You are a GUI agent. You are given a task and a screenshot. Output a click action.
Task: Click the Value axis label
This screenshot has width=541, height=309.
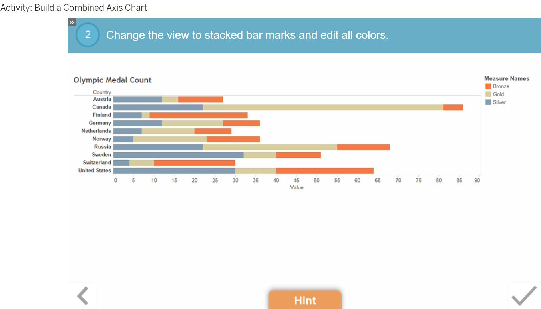[x=296, y=187]
